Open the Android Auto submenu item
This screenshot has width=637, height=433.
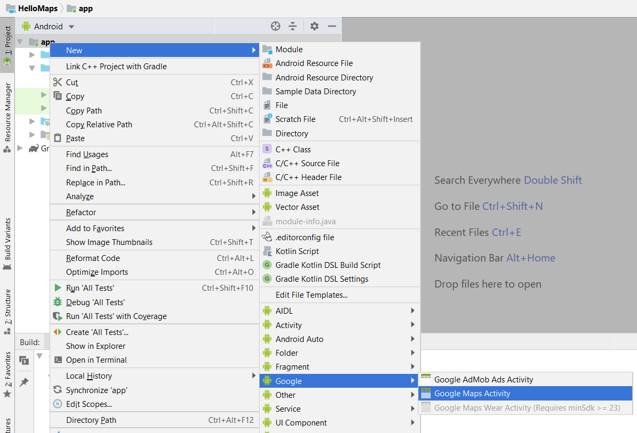coord(340,339)
